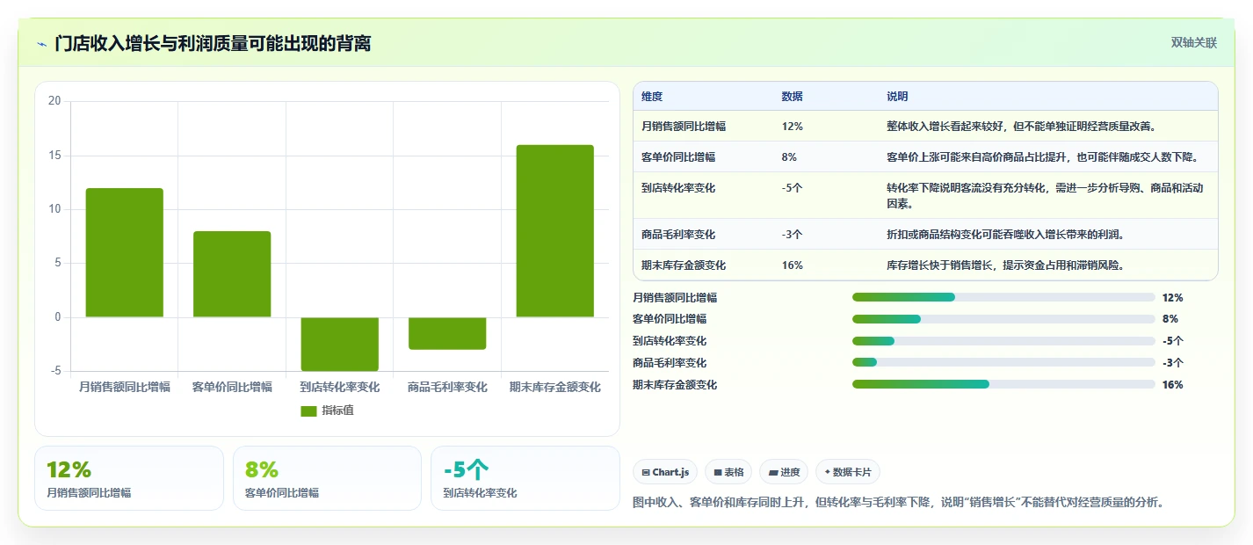Click the 16% value beside the progress bar
1253x545 pixels.
coord(1172,385)
